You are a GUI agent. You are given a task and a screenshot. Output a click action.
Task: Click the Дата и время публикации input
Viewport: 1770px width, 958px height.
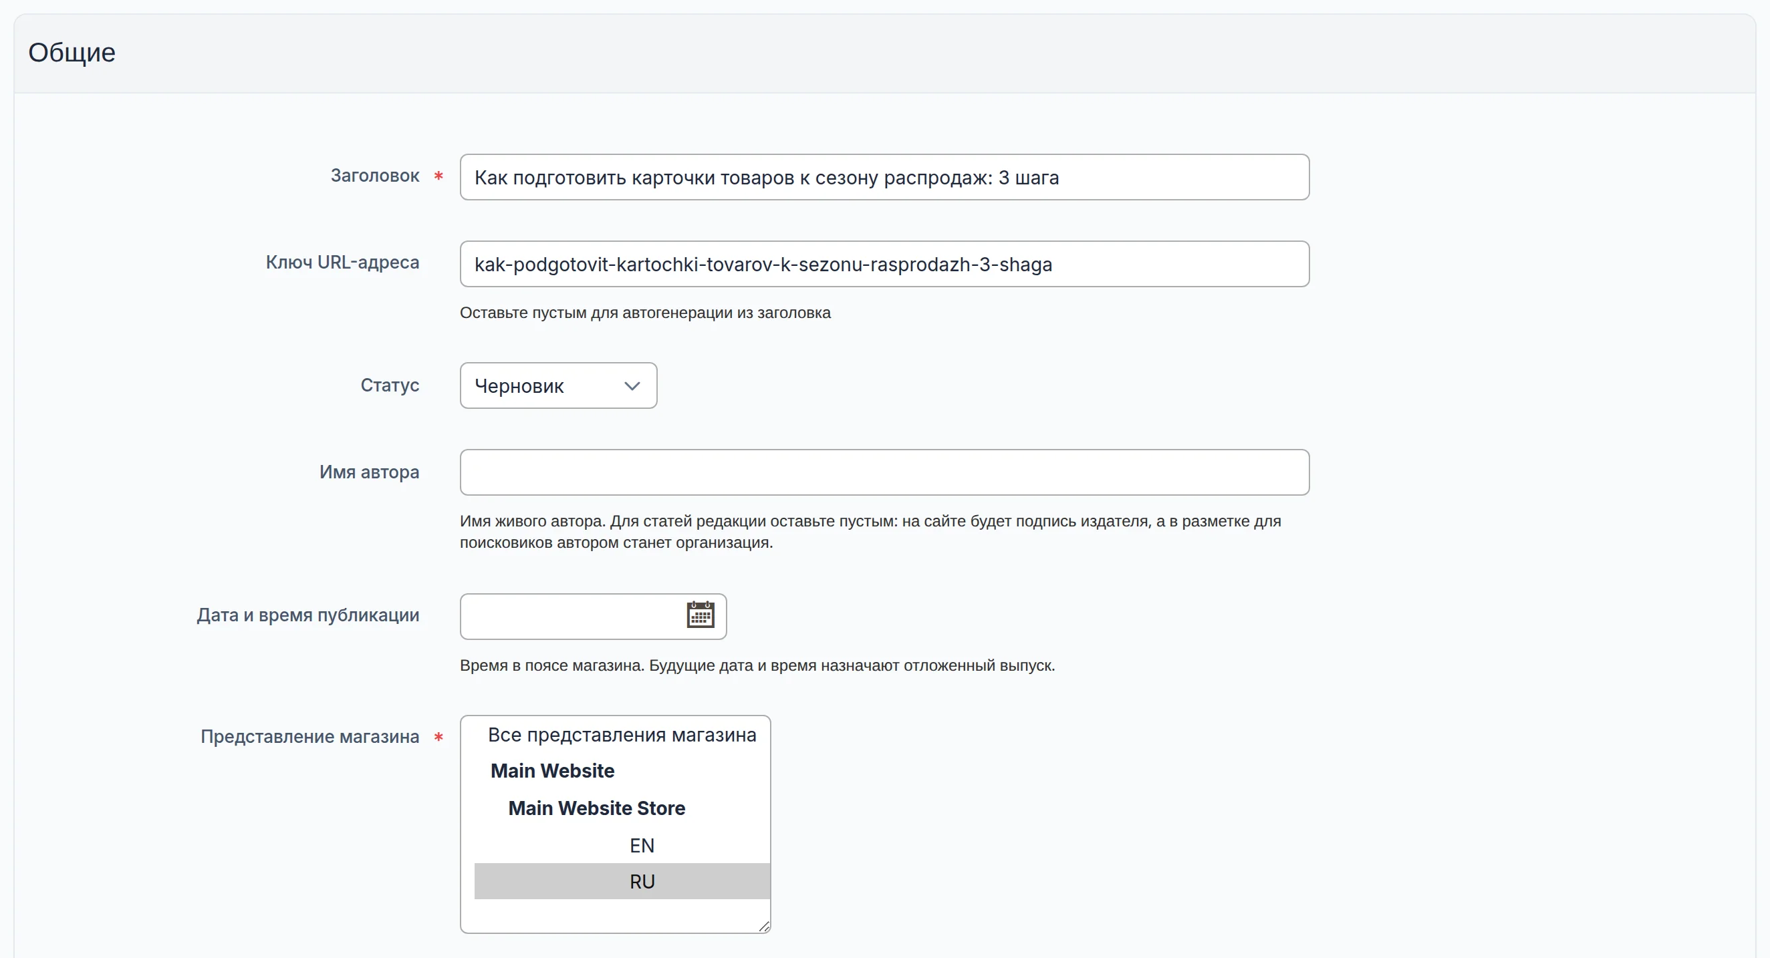click(593, 617)
